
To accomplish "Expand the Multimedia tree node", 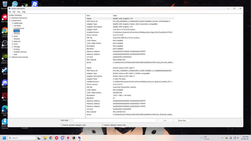I will 12,23.
